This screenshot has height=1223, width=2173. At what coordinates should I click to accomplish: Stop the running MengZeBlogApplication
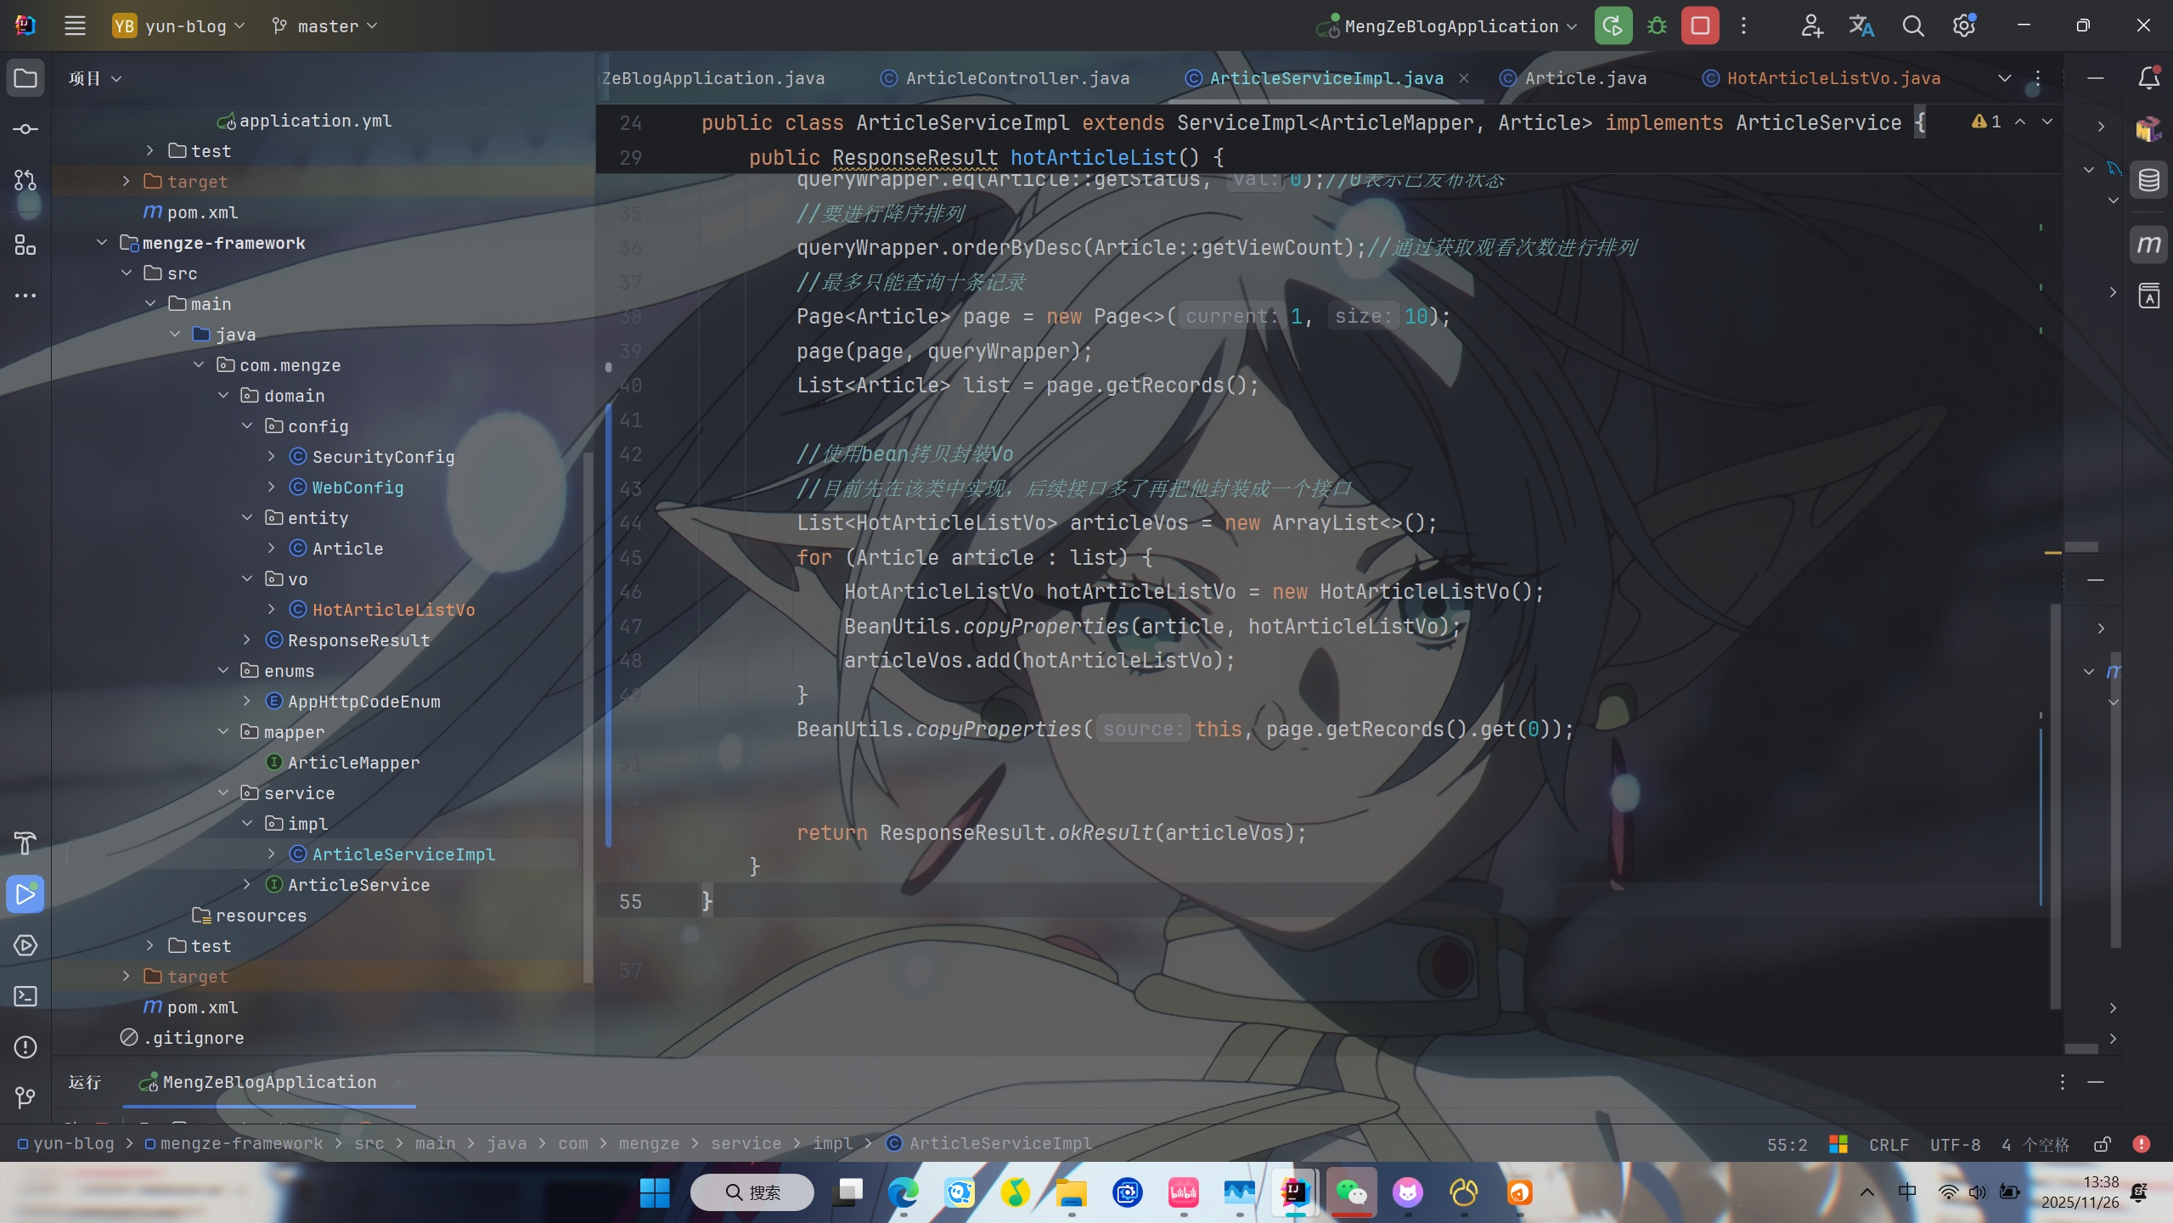point(1700,25)
